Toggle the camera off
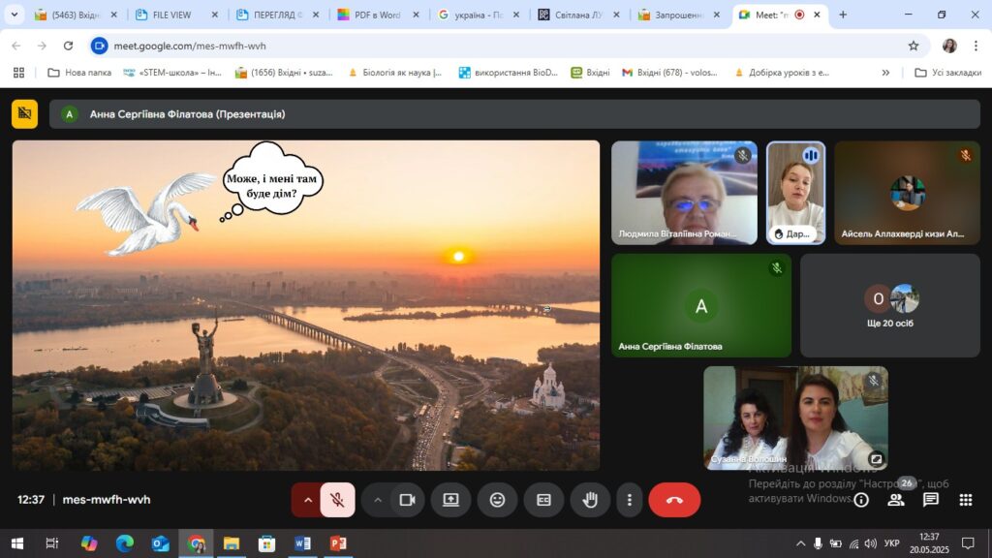992x558 pixels. pyautogui.click(x=407, y=500)
